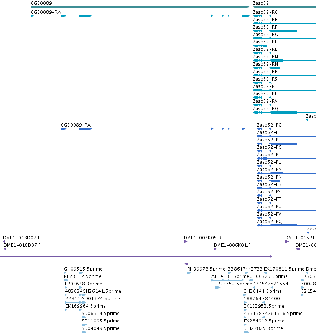Image resolution: width=316 pixels, height=334 pixels.
Task: Open the CG30089-PA protein label
Action: click(x=76, y=125)
